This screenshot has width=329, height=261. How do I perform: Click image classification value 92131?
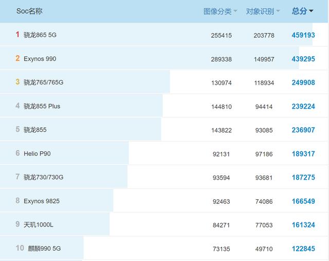point(221,154)
